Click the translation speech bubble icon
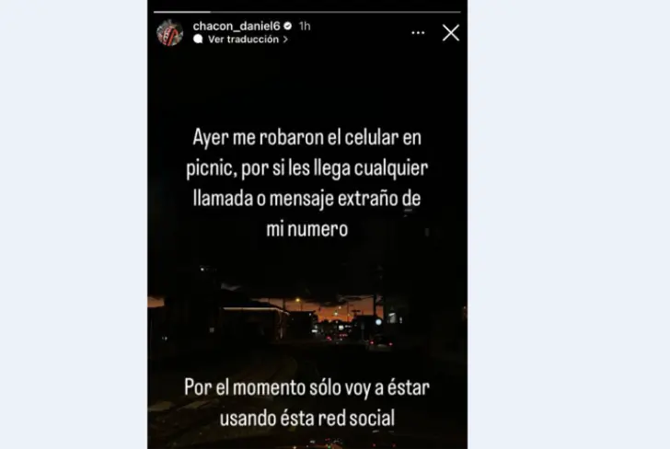This screenshot has width=670, height=449. tap(198, 40)
